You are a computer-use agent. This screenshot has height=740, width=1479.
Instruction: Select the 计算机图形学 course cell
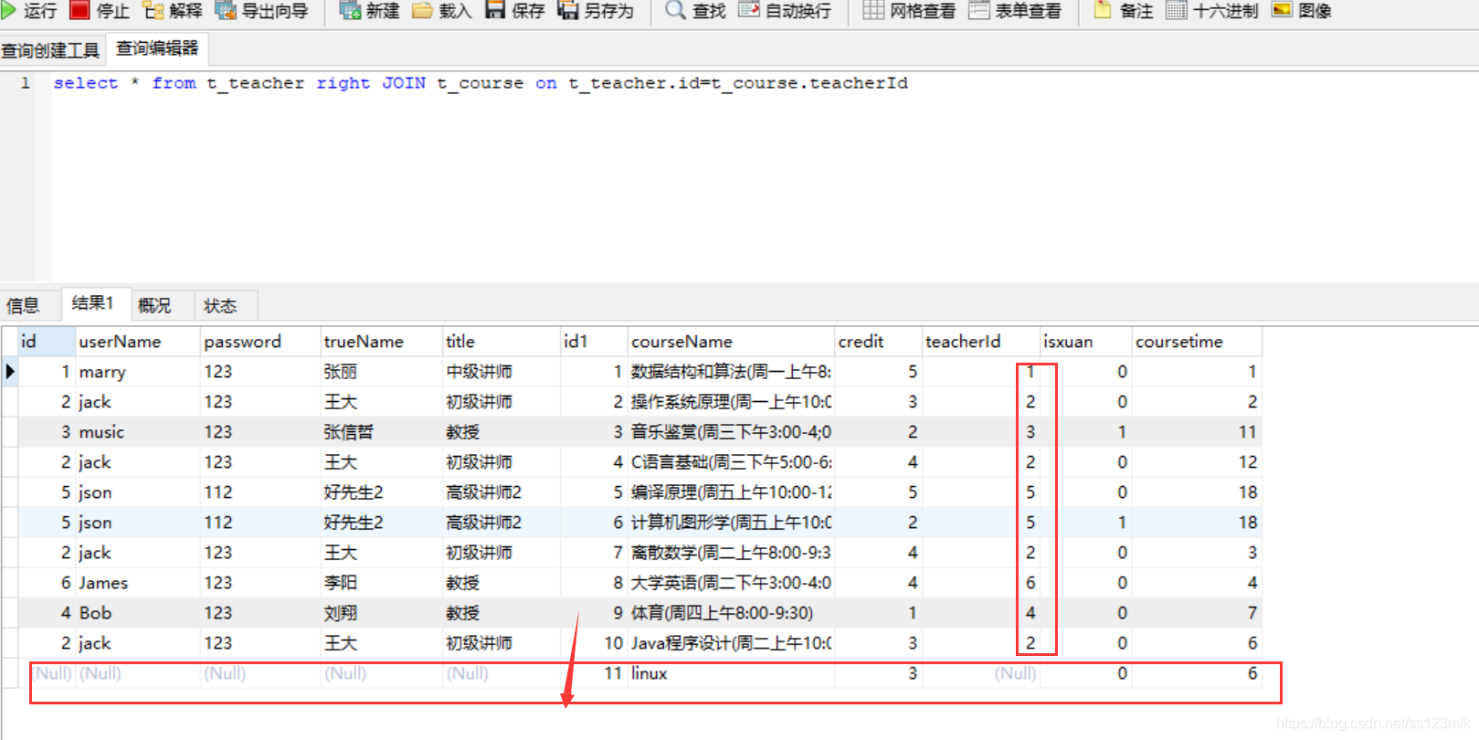coord(731,523)
